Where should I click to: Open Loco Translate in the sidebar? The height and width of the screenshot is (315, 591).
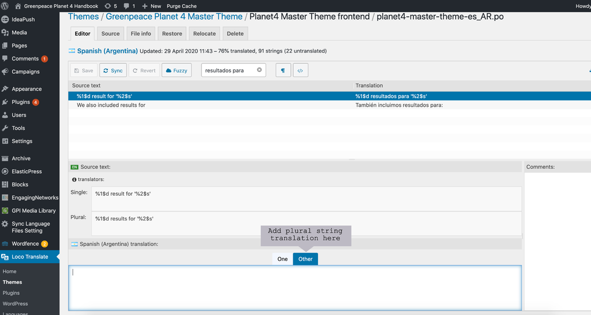29,257
